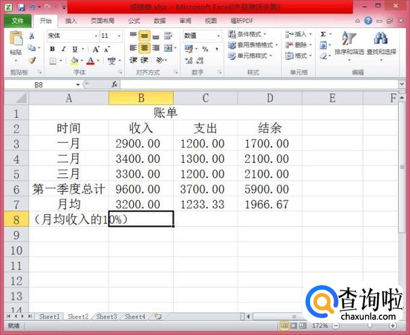Decrease indent icon
The width and height of the screenshot is (410, 335).
(x=133, y=60)
